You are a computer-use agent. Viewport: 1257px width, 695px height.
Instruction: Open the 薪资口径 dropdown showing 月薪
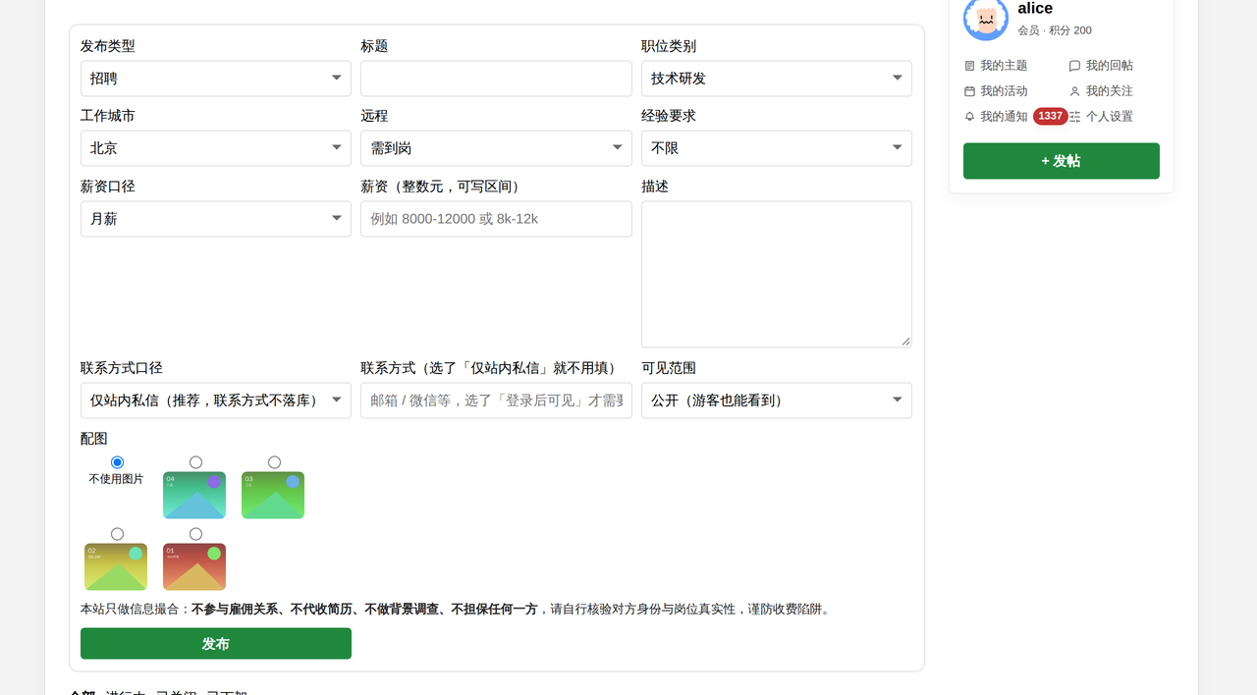click(x=216, y=219)
